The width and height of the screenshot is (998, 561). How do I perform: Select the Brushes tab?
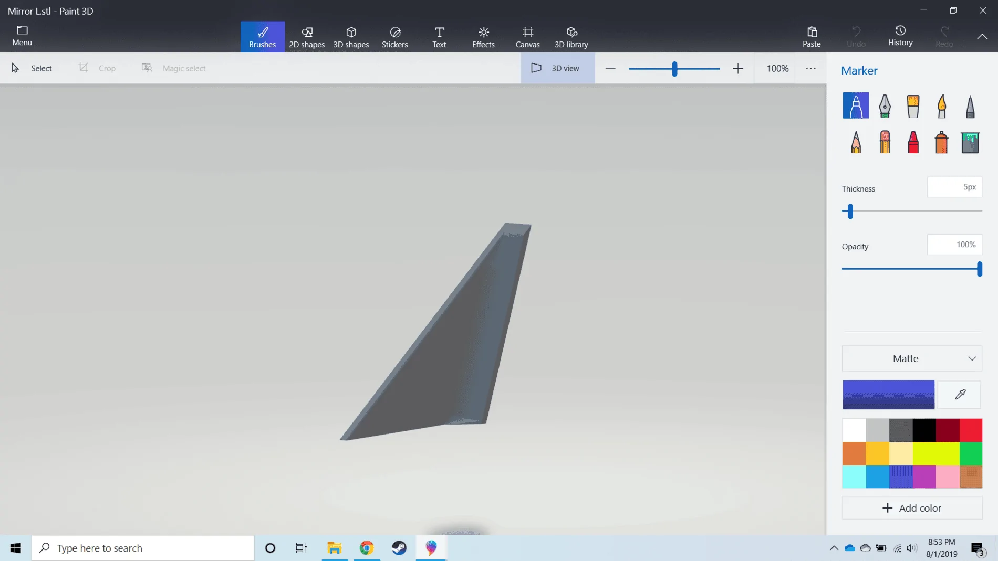[x=262, y=37]
